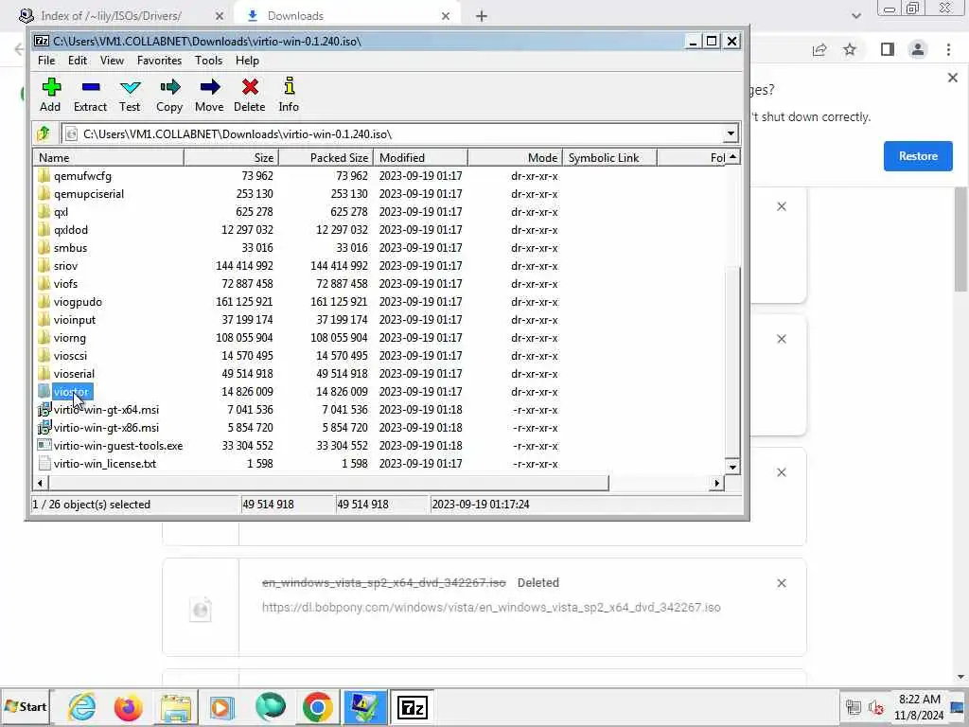
Task: Launch Internet Explorer from taskbar
Action: point(82,706)
